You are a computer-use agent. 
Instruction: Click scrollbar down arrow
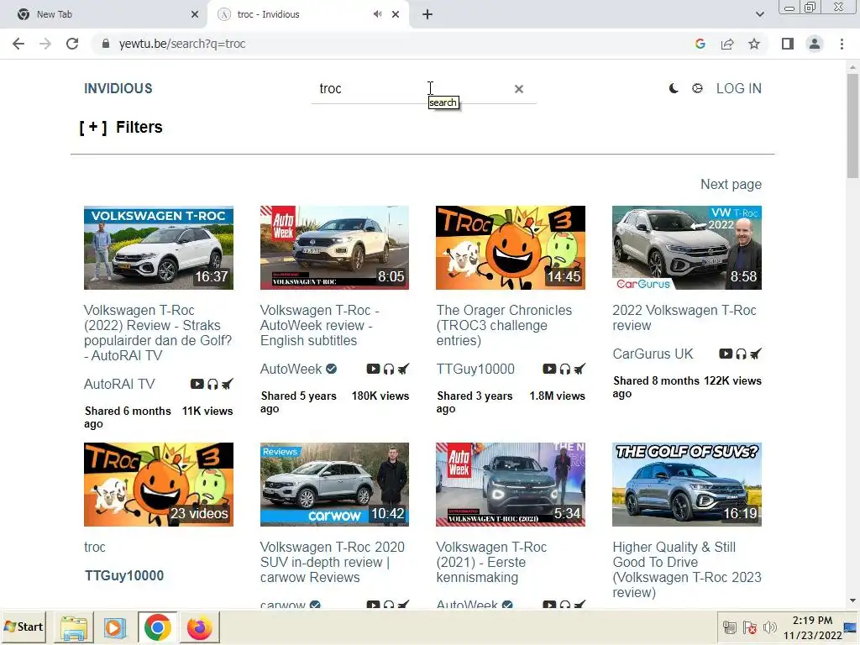click(852, 600)
